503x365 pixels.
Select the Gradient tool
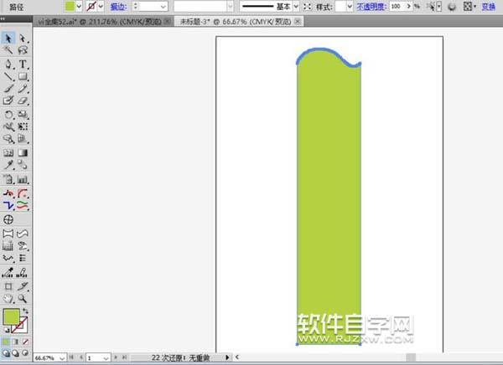point(23,152)
